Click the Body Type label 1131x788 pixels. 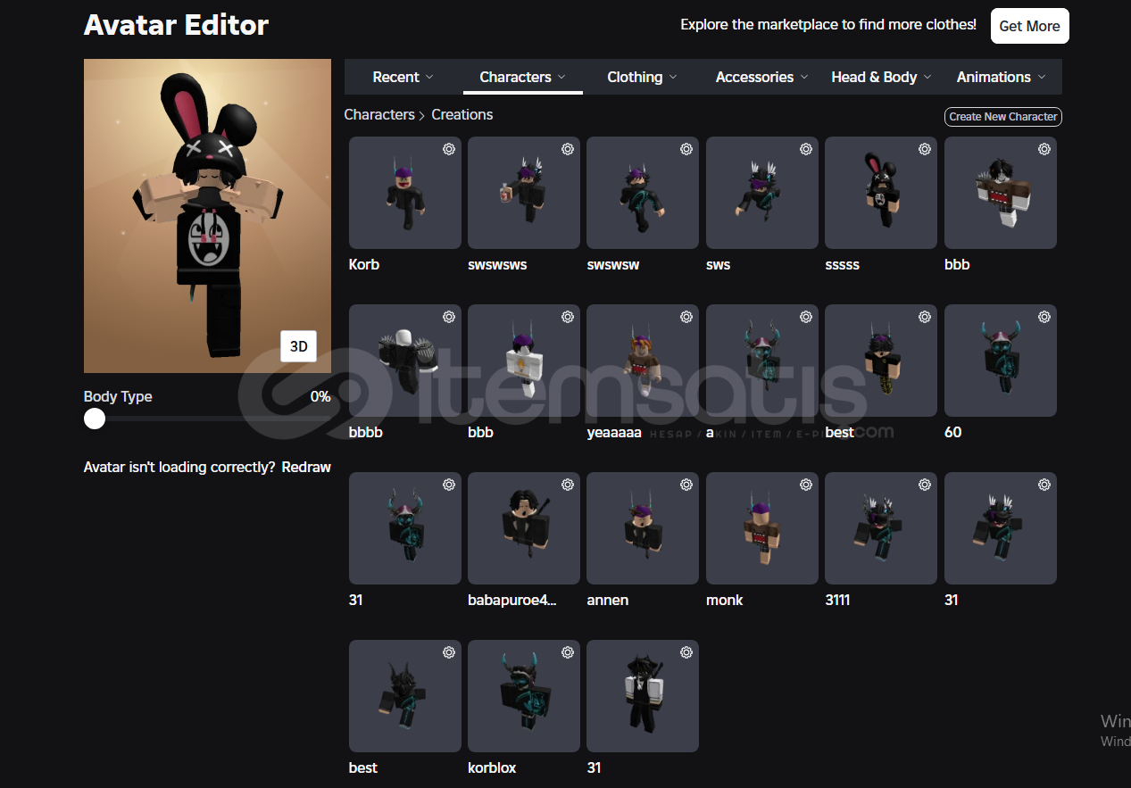pyautogui.click(x=118, y=396)
